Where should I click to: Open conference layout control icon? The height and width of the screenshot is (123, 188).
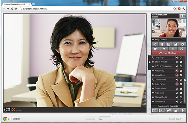point(155,110)
